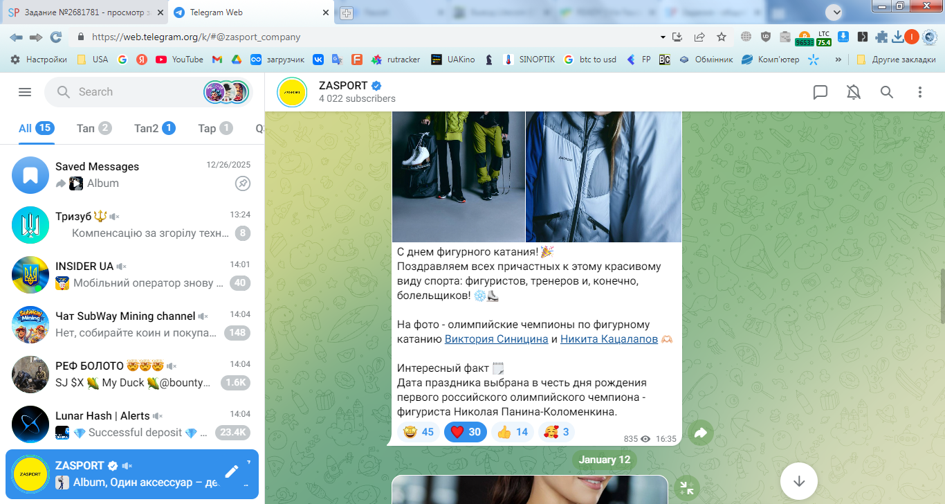945x504 pixels.
Task: Toggle the star-struck emoji reaction 45
Action: pos(419,432)
